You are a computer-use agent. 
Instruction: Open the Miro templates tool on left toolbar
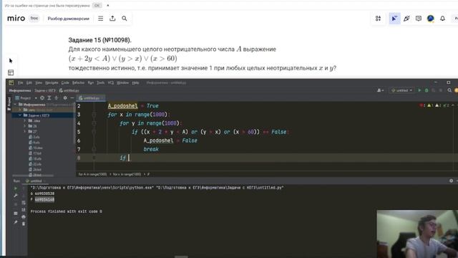coord(11,72)
